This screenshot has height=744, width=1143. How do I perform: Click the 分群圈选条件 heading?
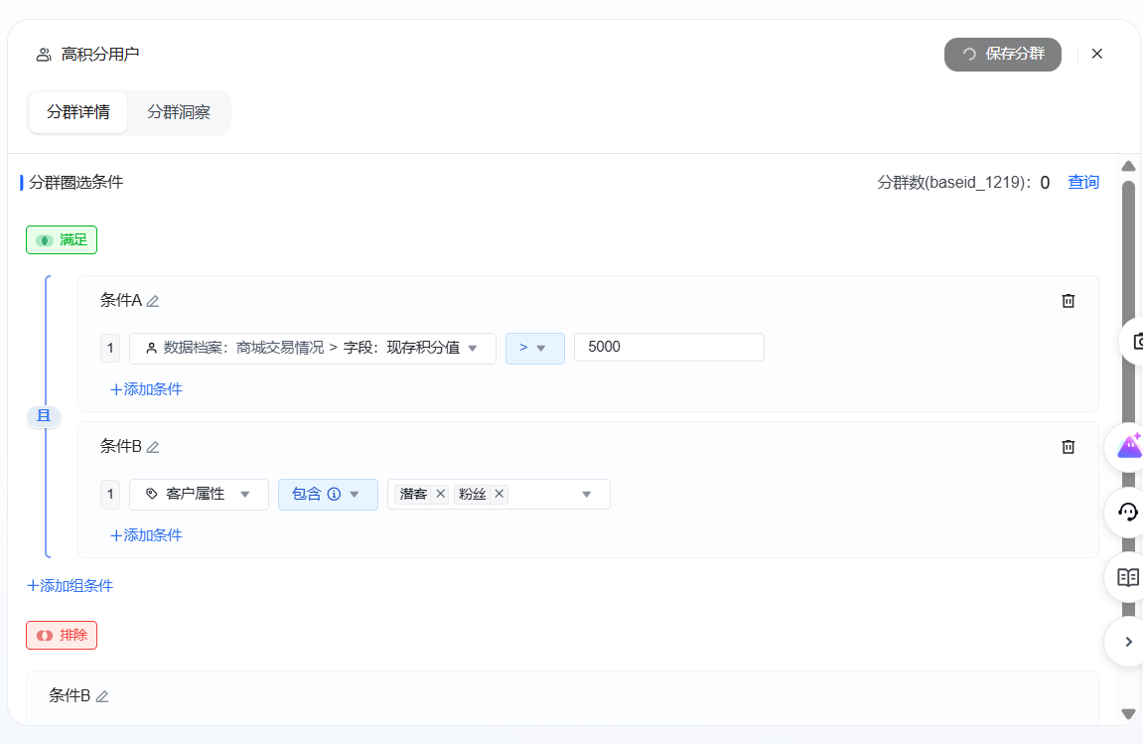(x=75, y=183)
